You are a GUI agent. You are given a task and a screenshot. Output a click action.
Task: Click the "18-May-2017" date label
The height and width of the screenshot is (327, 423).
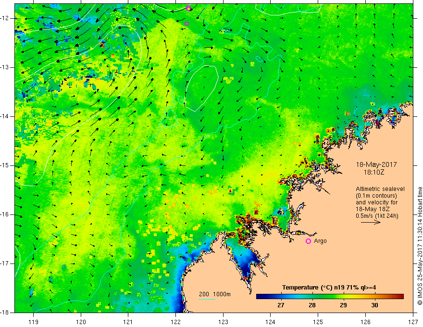(376, 164)
